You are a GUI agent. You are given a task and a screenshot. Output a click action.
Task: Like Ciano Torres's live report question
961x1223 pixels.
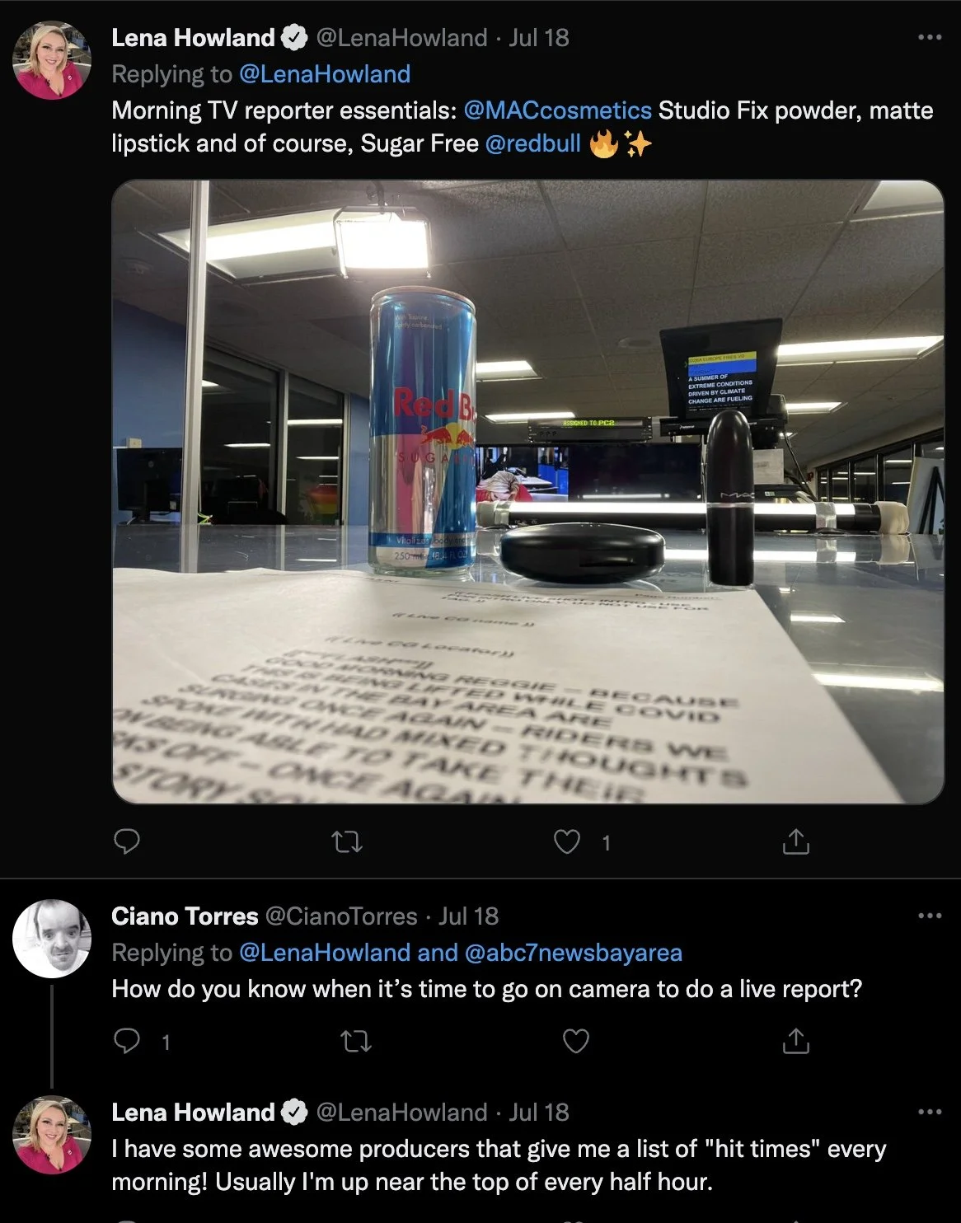[x=575, y=1042]
